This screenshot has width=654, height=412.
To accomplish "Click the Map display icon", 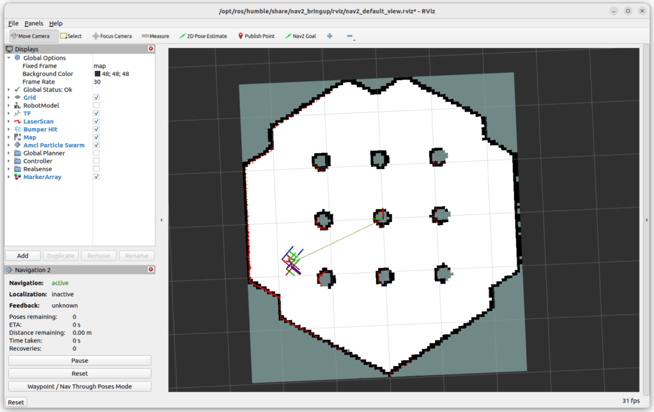I will coord(17,137).
